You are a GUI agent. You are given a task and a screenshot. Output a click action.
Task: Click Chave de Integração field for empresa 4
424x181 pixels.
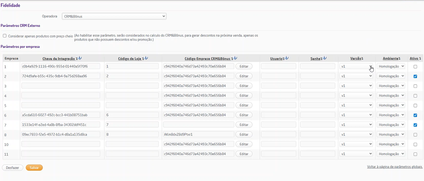point(61,96)
